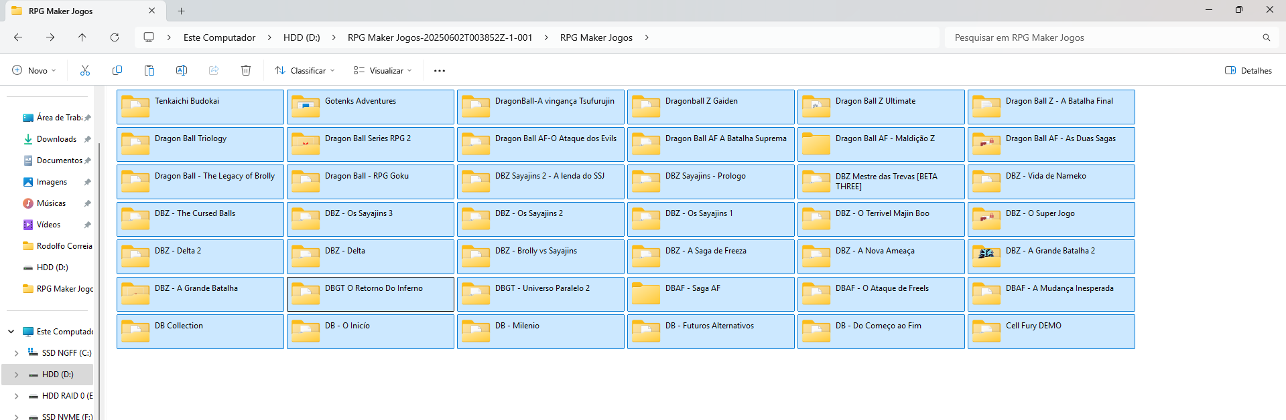Screen dimensions: 1286x420
Task: Go up one folder level arrow
Action: (x=82, y=37)
